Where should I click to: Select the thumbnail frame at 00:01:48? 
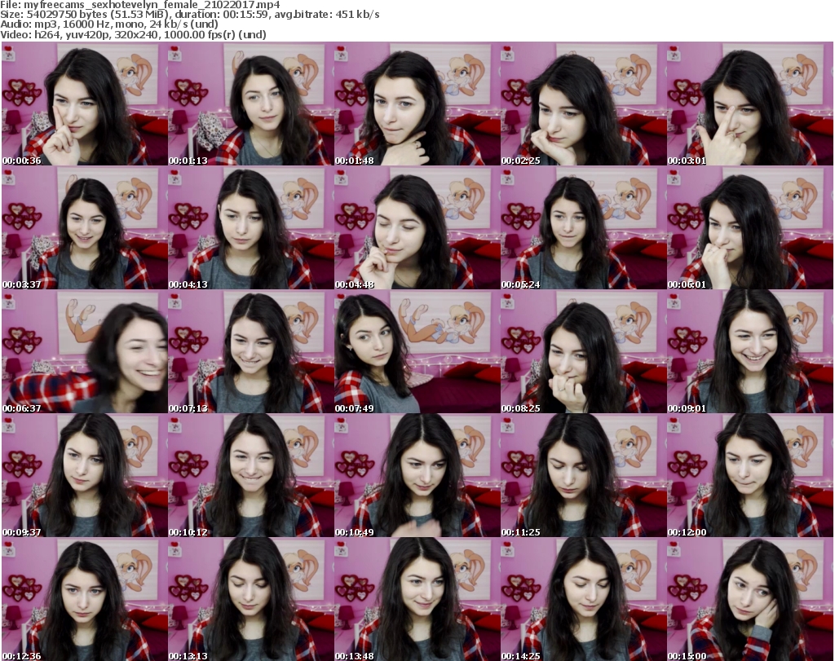coord(417,104)
